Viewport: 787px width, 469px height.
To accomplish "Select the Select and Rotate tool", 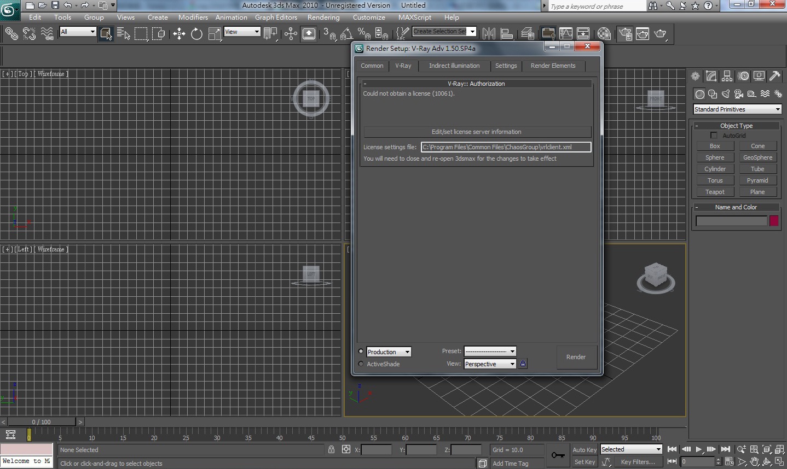I will [x=196, y=34].
